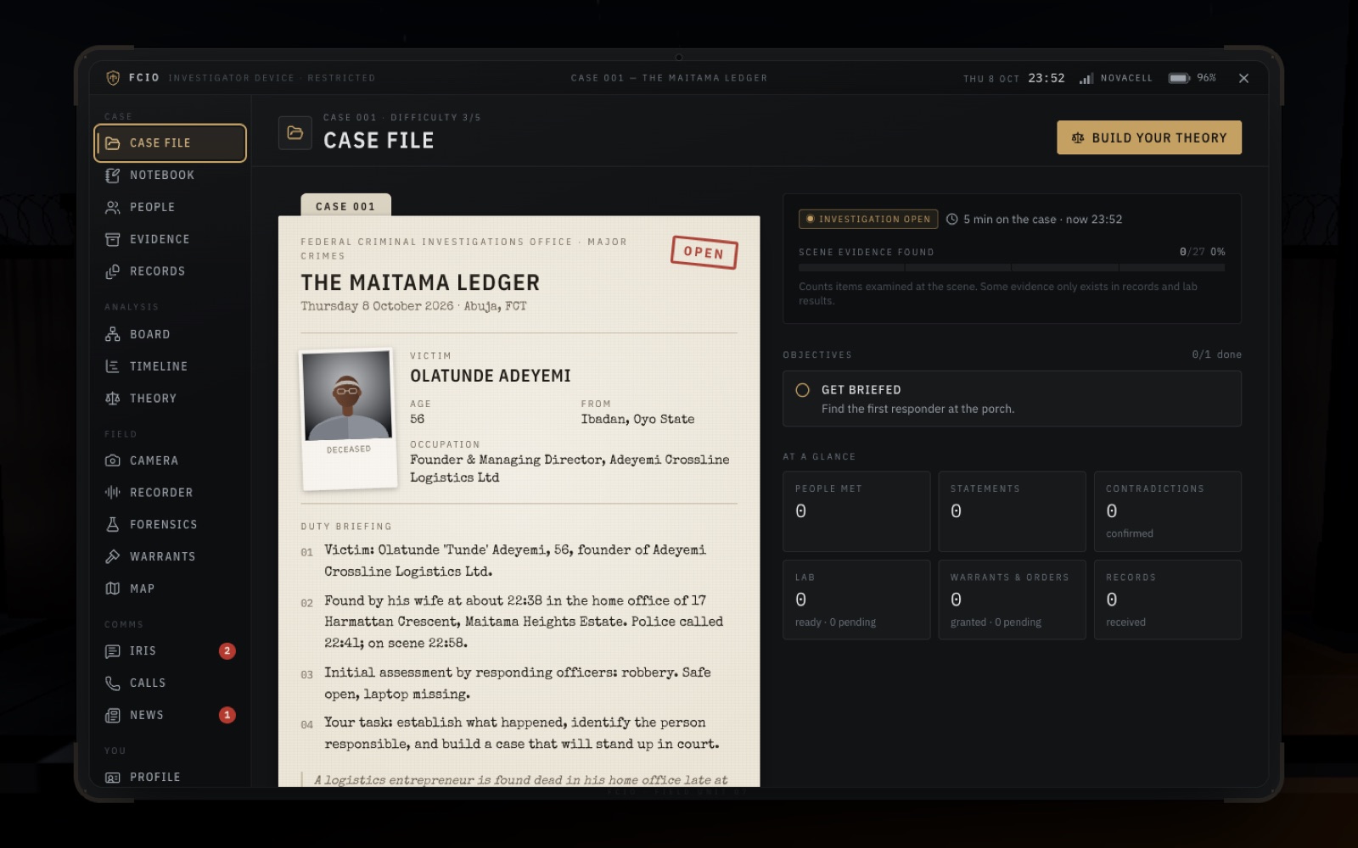Click the FCIO shield logo

pos(113,78)
